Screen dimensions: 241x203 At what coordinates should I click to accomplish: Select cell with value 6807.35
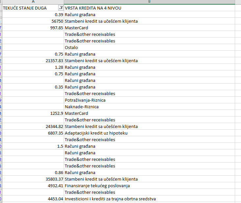pyautogui.click(x=33, y=133)
